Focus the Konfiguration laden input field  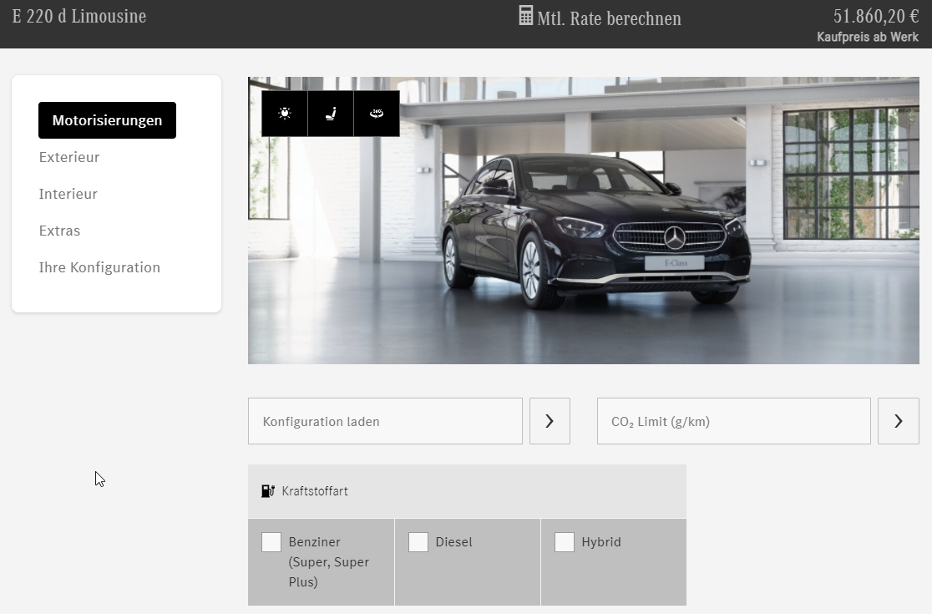click(x=385, y=421)
